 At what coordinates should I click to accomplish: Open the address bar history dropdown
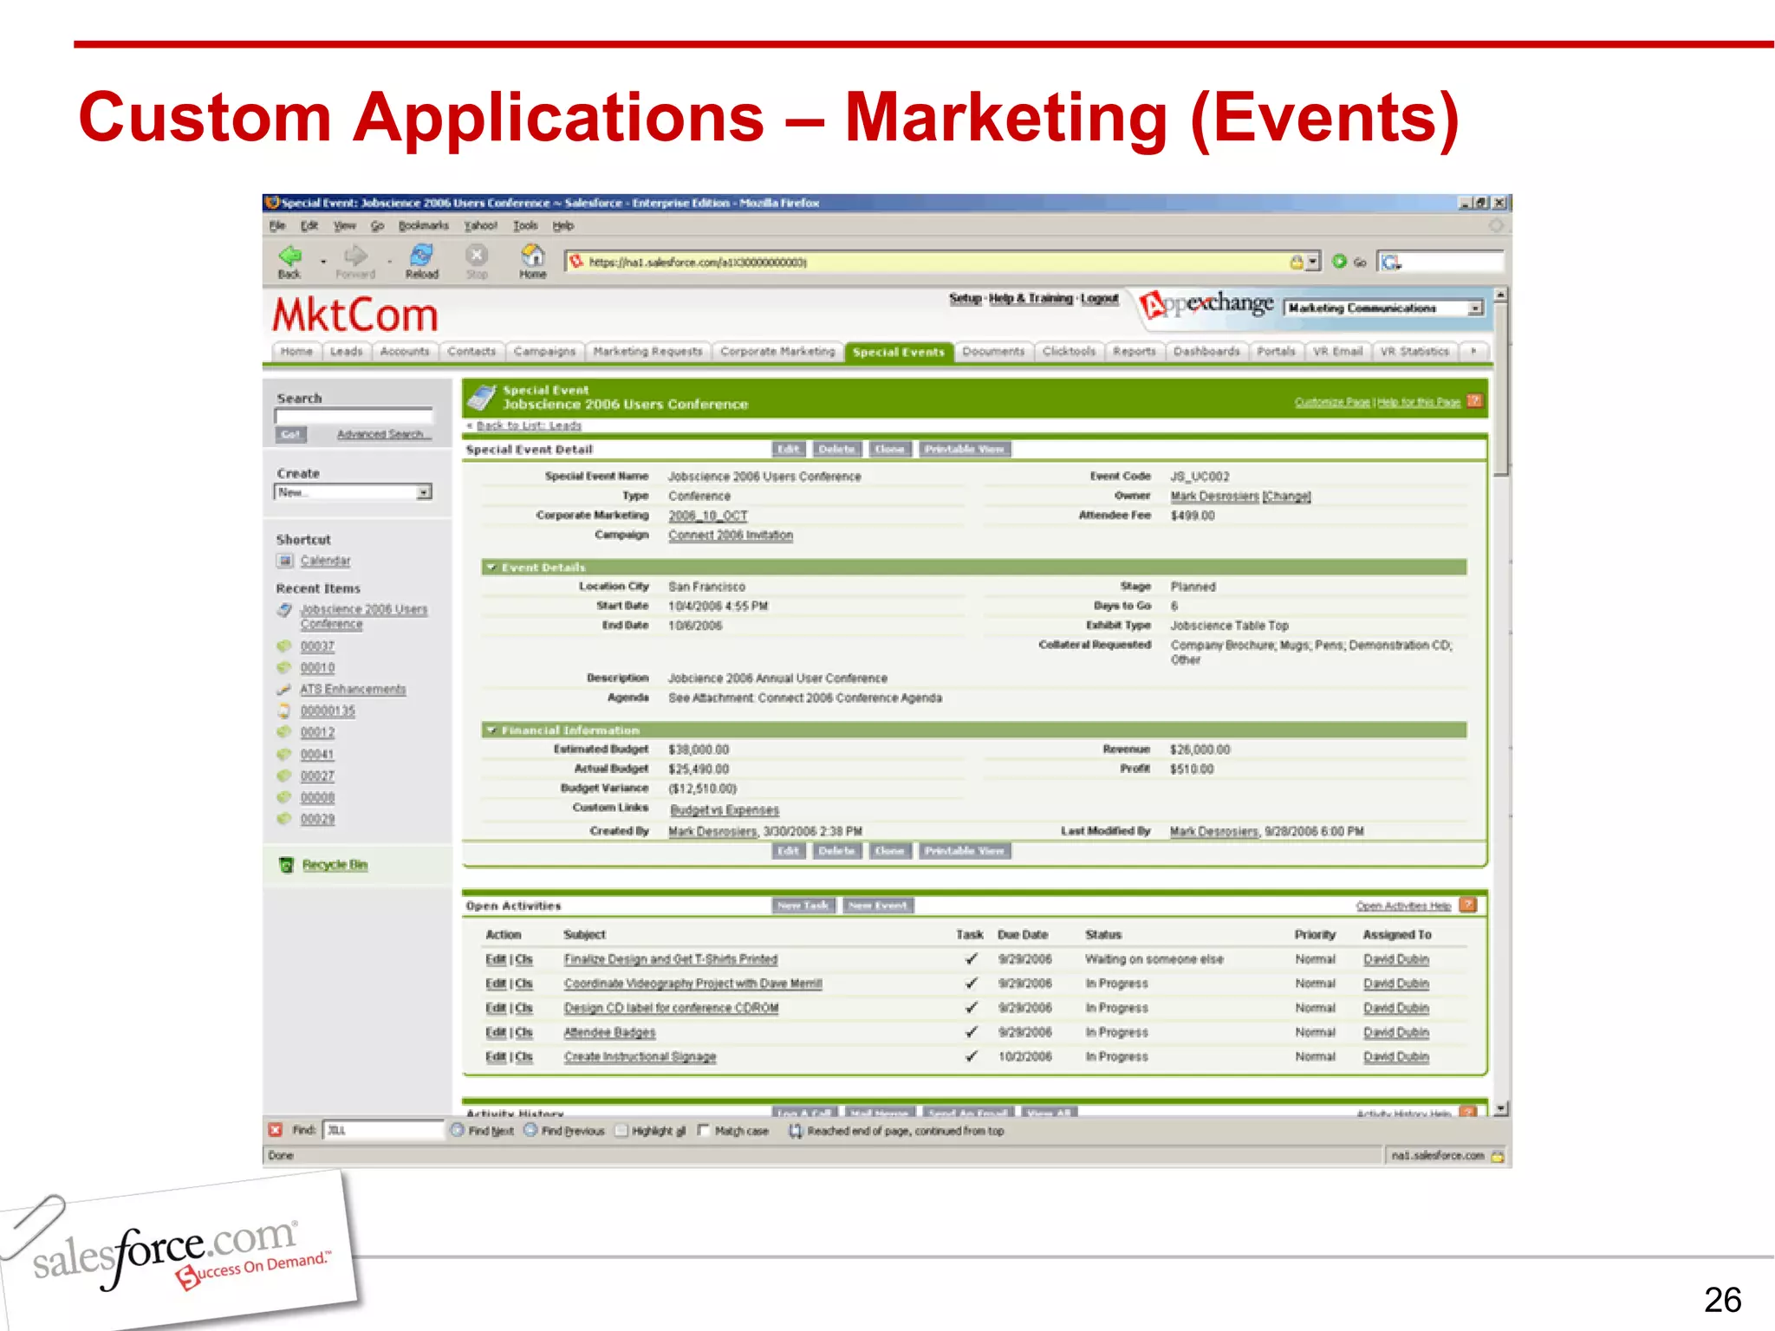(1313, 262)
